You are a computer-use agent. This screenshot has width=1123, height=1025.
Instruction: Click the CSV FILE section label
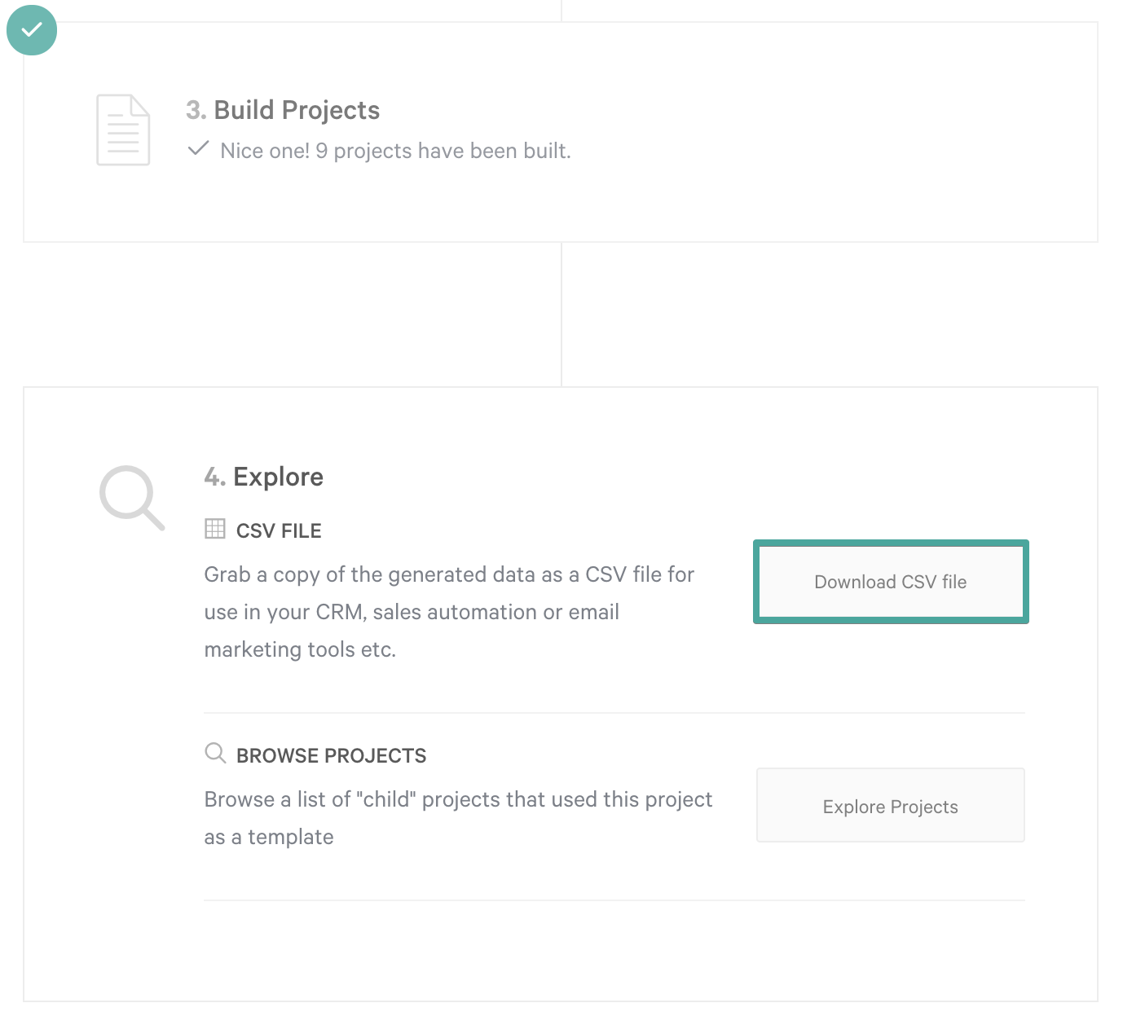(279, 531)
